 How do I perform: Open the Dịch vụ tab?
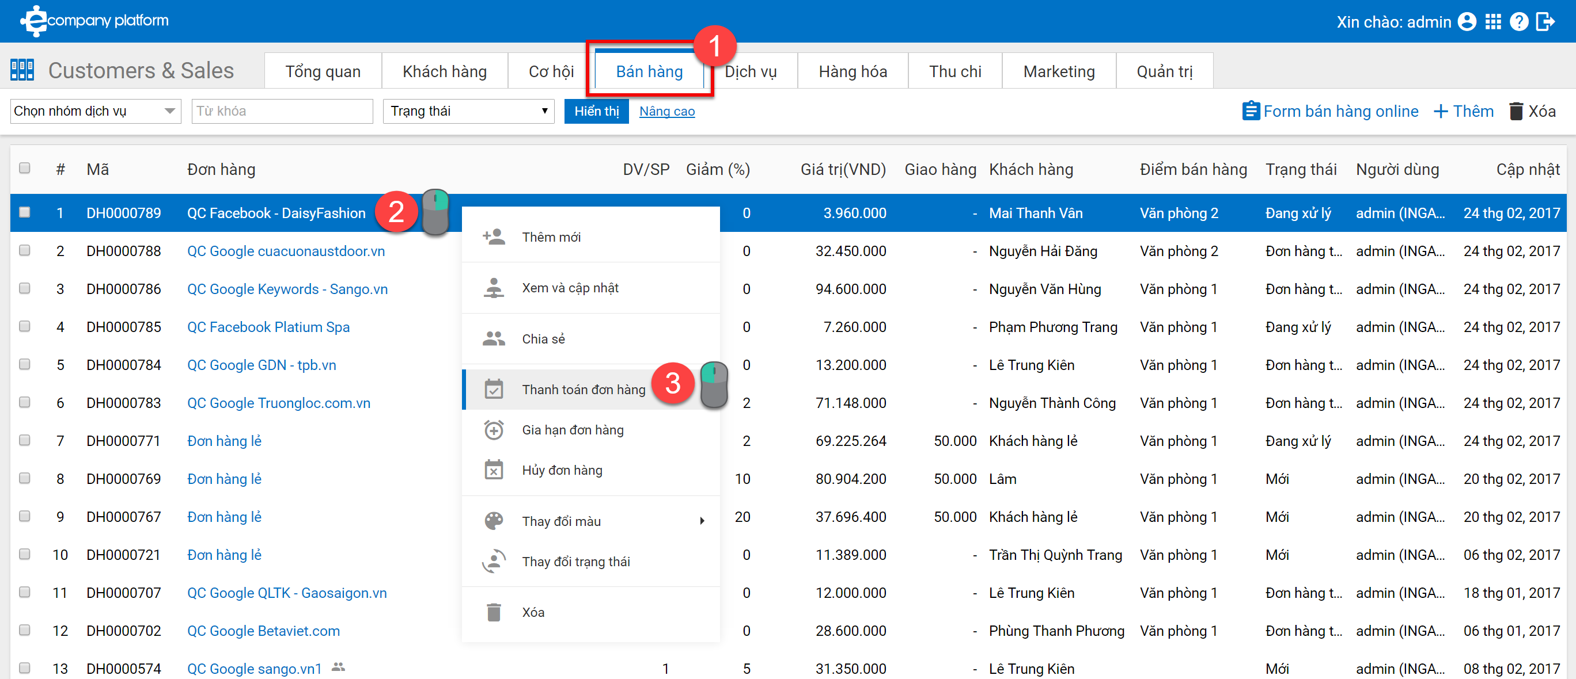pyautogui.click(x=751, y=71)
